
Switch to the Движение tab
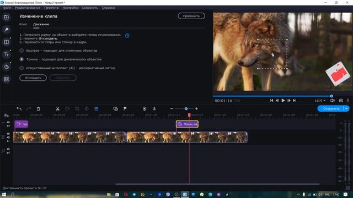(x=41, y=24)
